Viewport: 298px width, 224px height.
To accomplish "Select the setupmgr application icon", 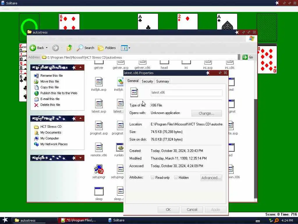I will coord(99,169).
